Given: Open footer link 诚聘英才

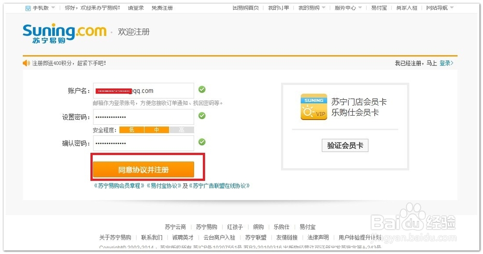Looking at the screenshot, I should coord(183,238).
